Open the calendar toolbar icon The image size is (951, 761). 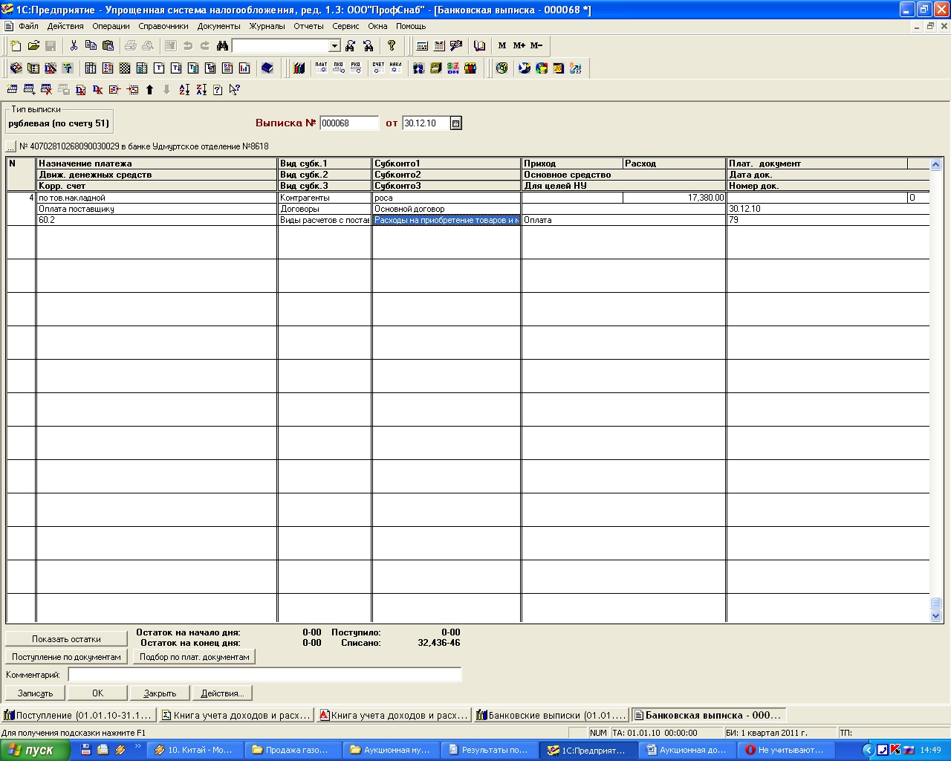click(439, 46)
